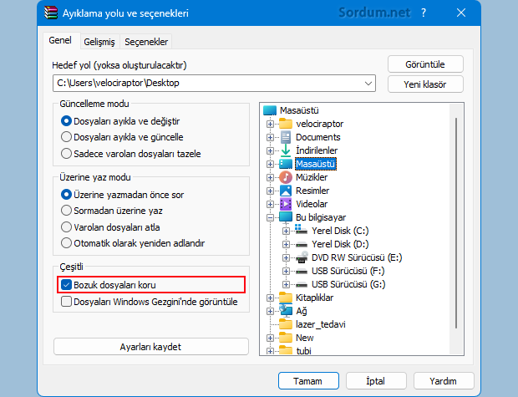Click the folder tree vertical scrollbar
518x397 pixels.
(456, 223)
